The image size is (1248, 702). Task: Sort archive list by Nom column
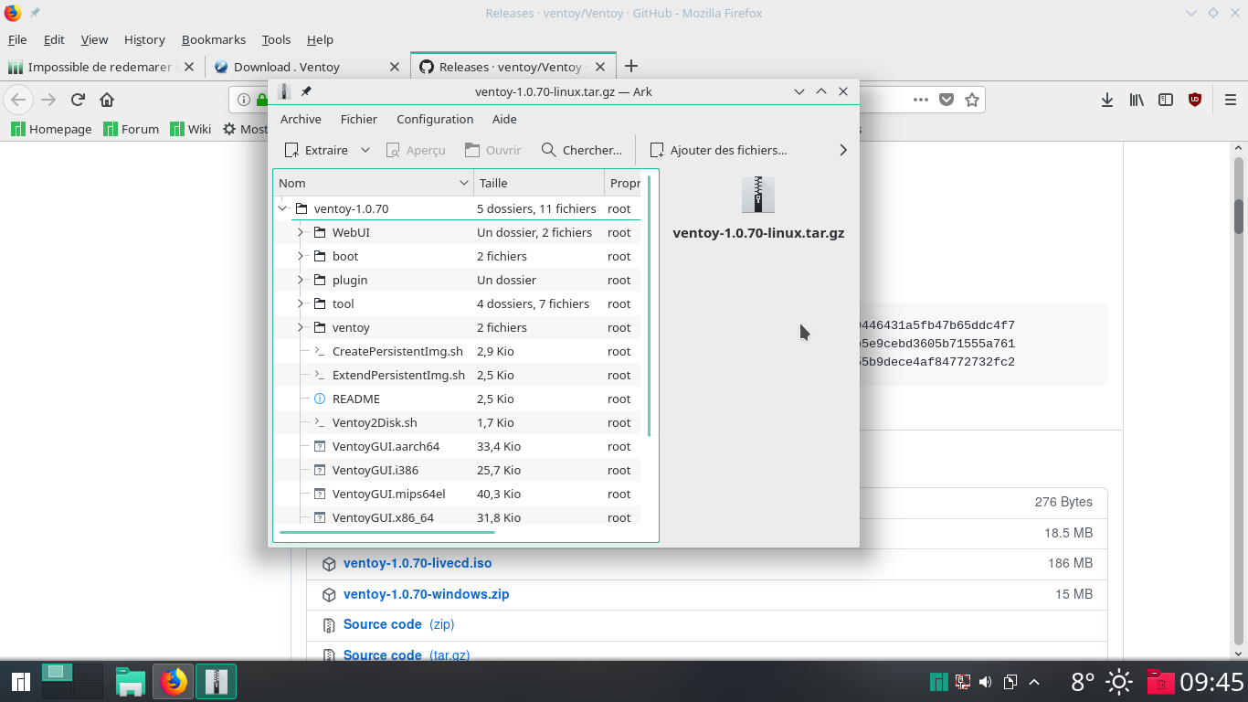374,183
